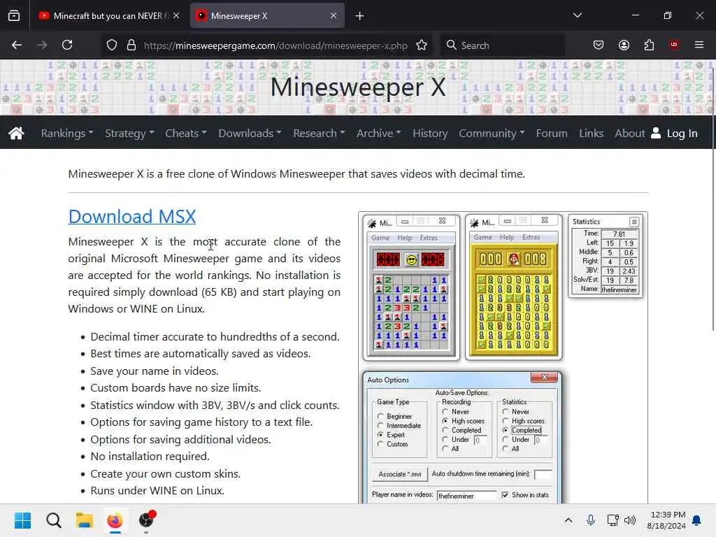Click 'Create your own custom skins.' text
Screen dimensions: 716x537
point(165,473)
